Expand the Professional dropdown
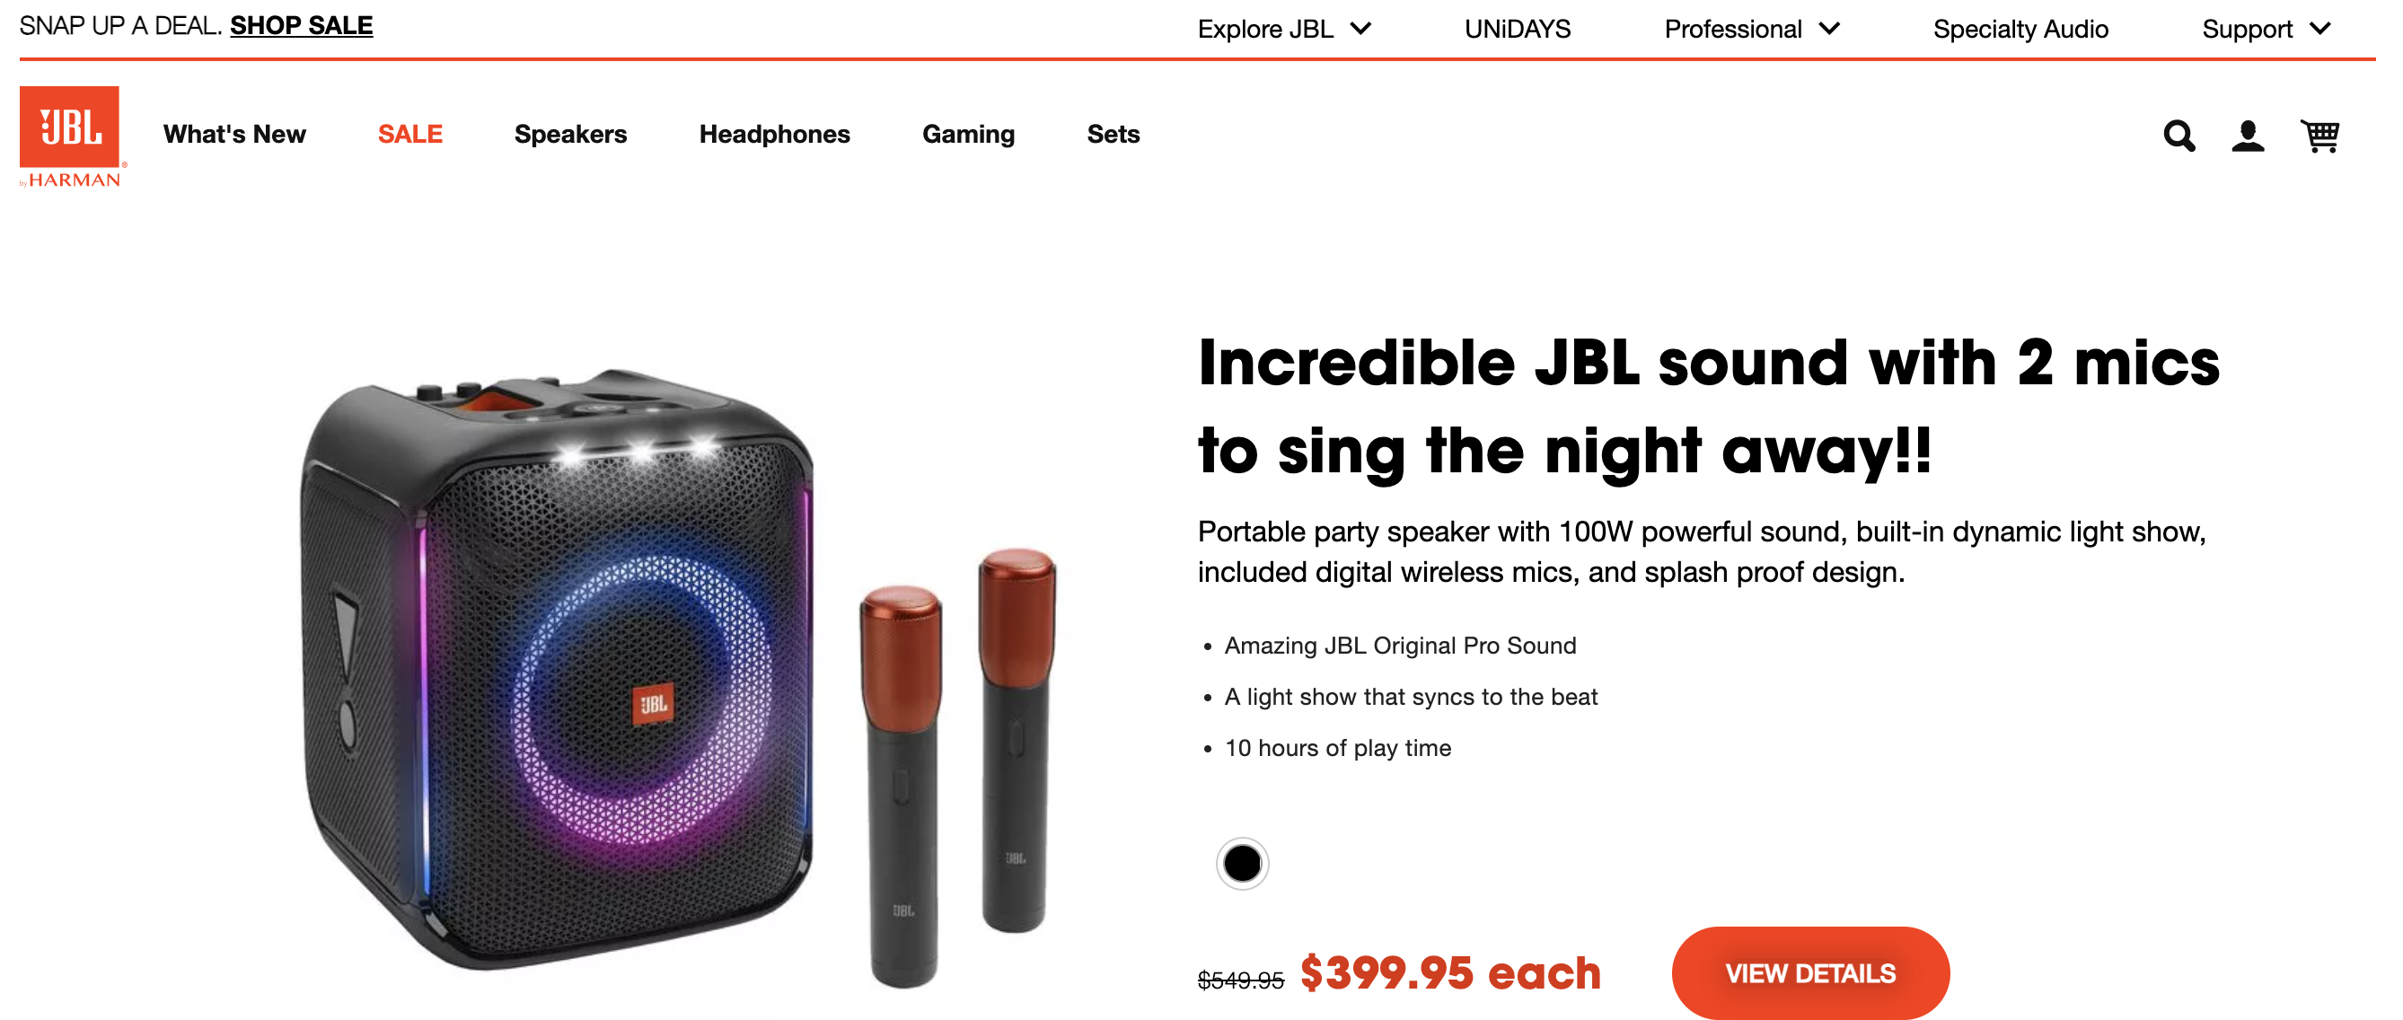This screenshot has height=1020, width=2403. point(1753,28)
